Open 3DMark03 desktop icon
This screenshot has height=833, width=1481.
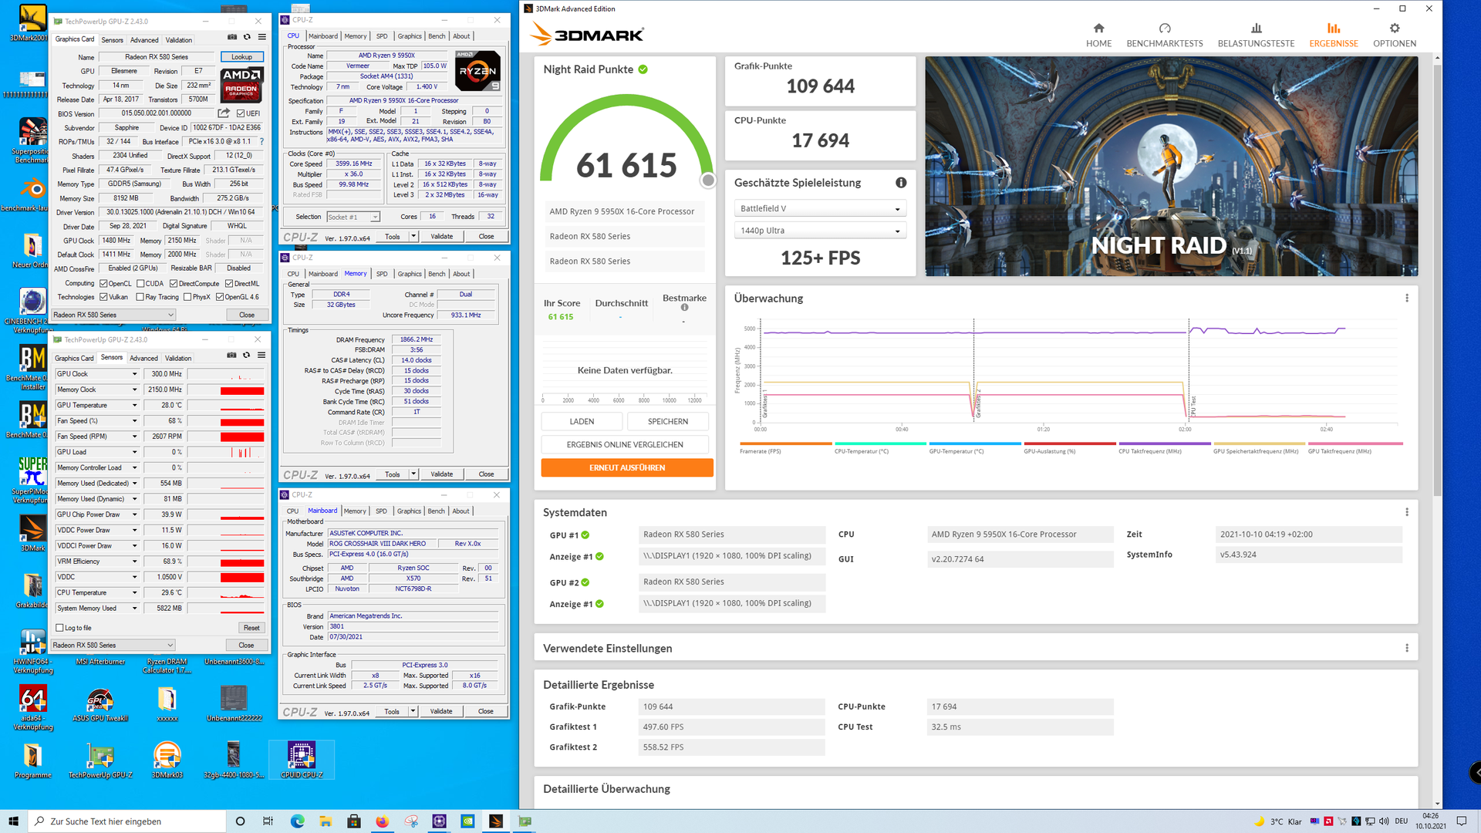coord(167,761)
